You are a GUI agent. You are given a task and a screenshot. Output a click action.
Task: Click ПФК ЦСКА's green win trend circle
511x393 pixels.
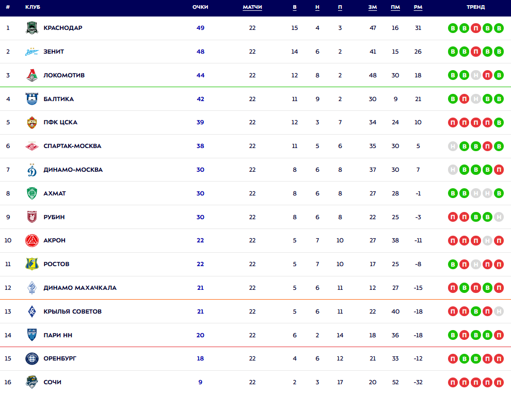click(499, 123)
